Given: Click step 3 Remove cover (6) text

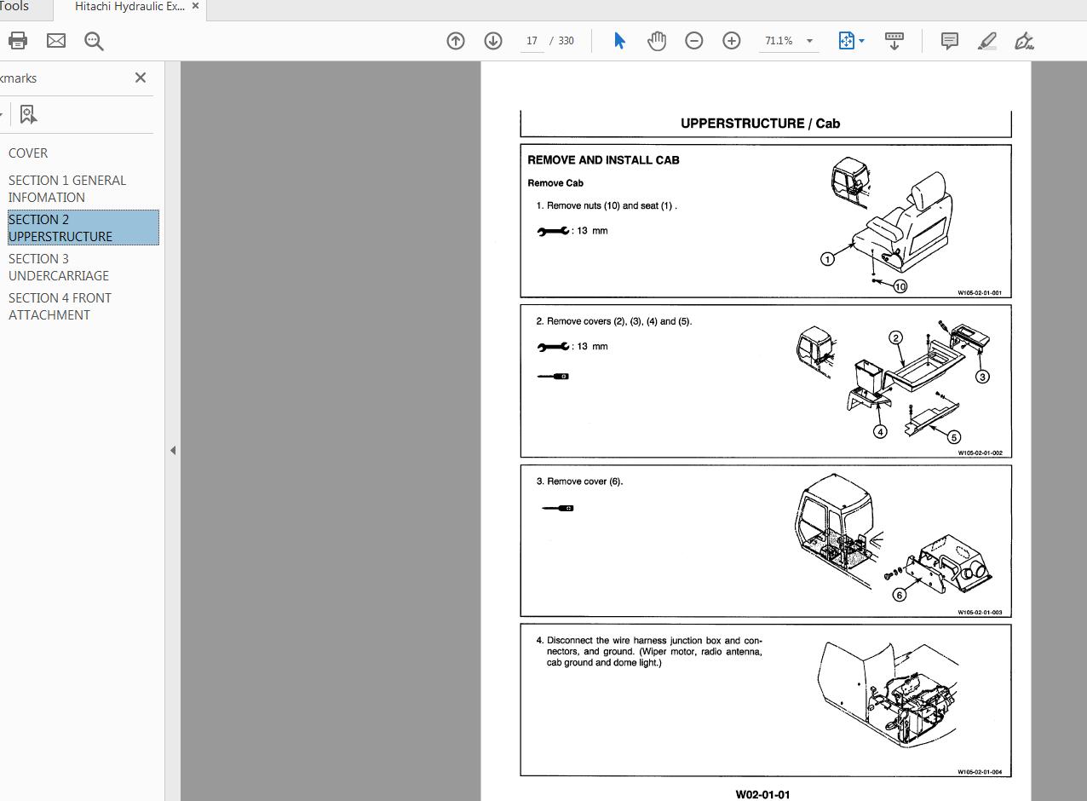Looking at the screenshot, I should (x=580, y=481).
